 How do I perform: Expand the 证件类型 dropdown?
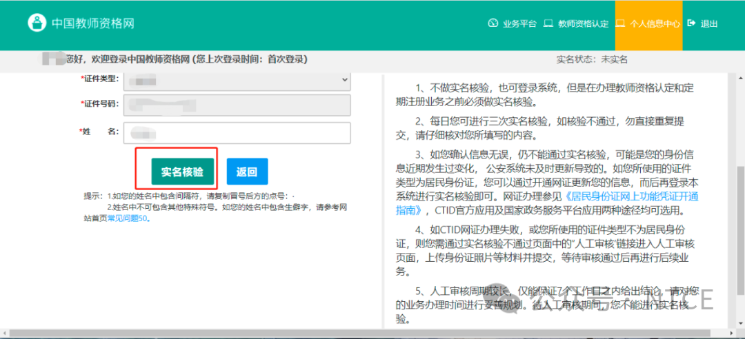(237, 80)
